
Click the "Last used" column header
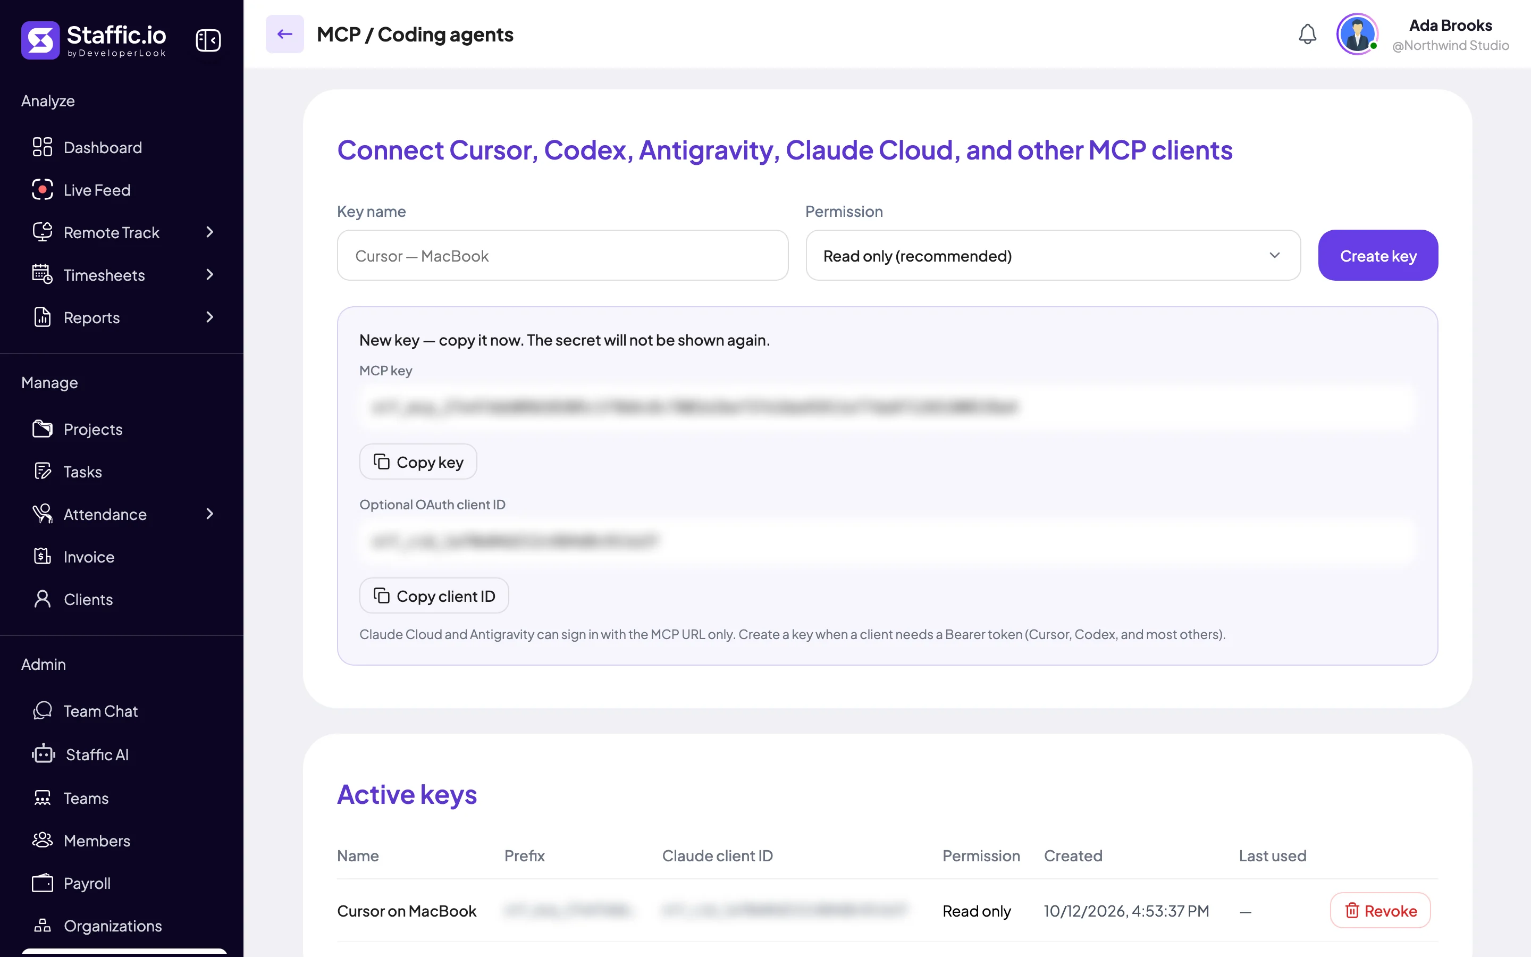(x=1272, y=856)
